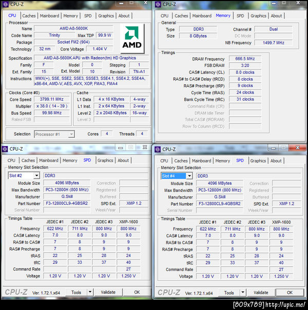Switch to Caches tab in top-left CPU window
Screen dimensions: 308x310
tap(29, 16)
